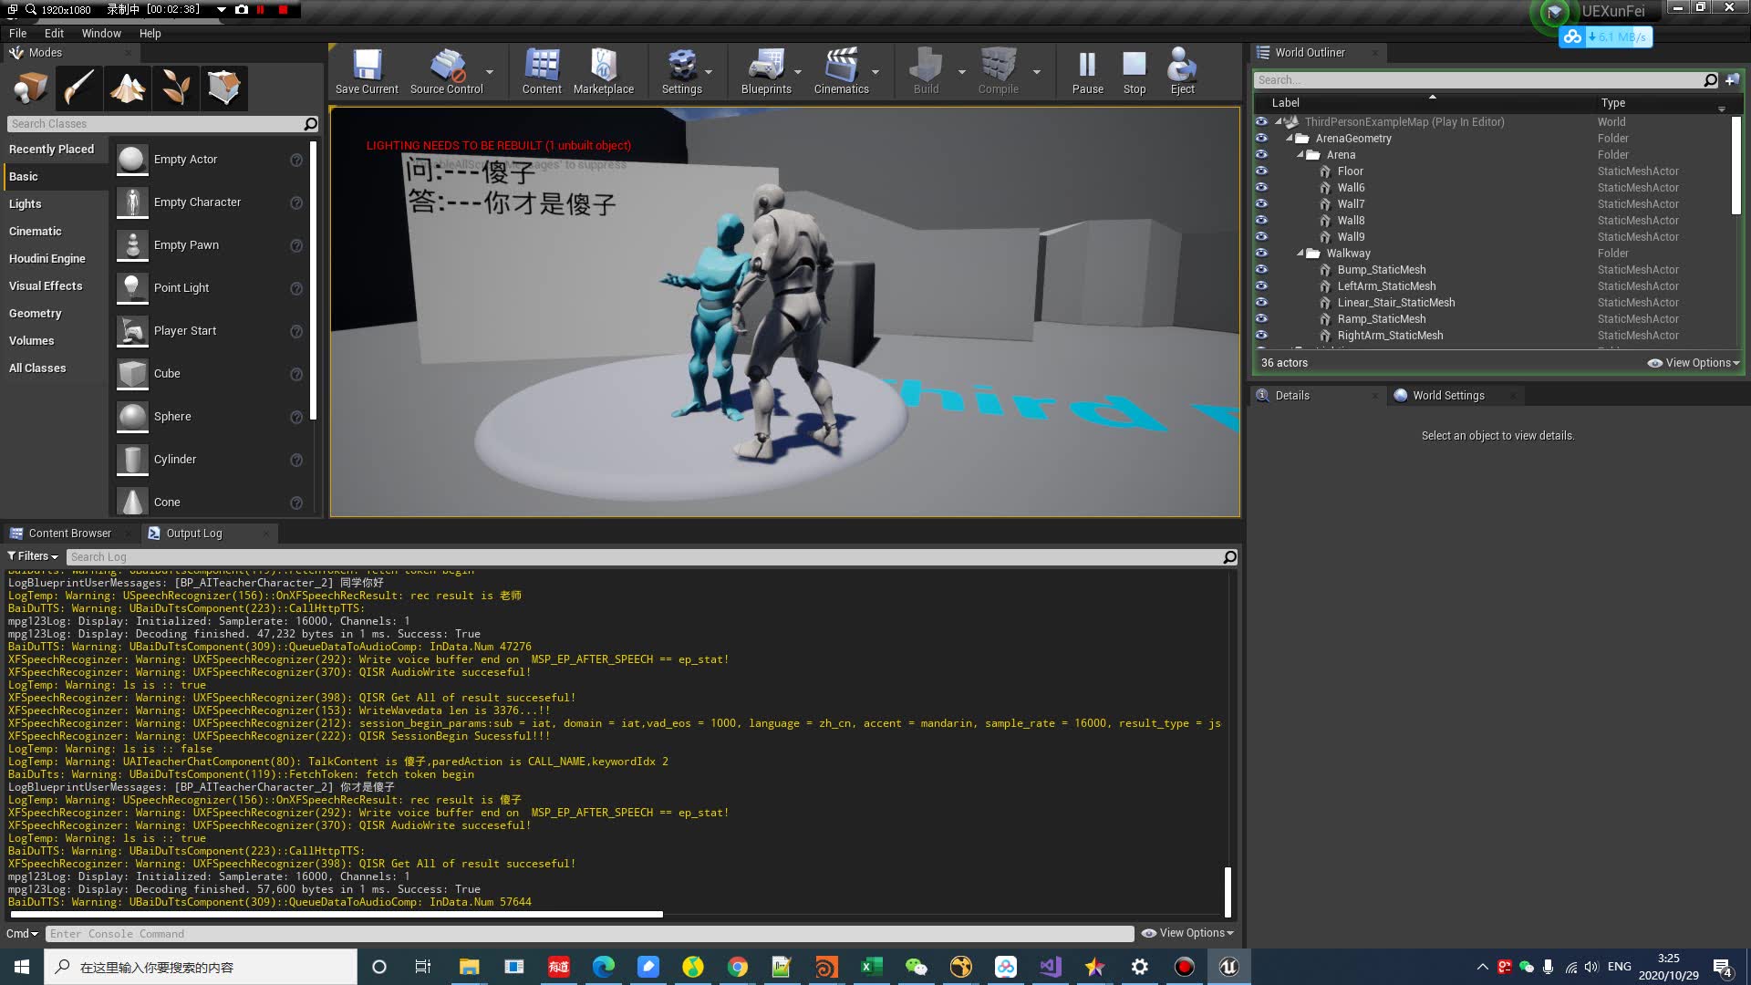Pause the play-in-editor simulation
Viewport: 1751px width, 985px height.
[1087, 71]
